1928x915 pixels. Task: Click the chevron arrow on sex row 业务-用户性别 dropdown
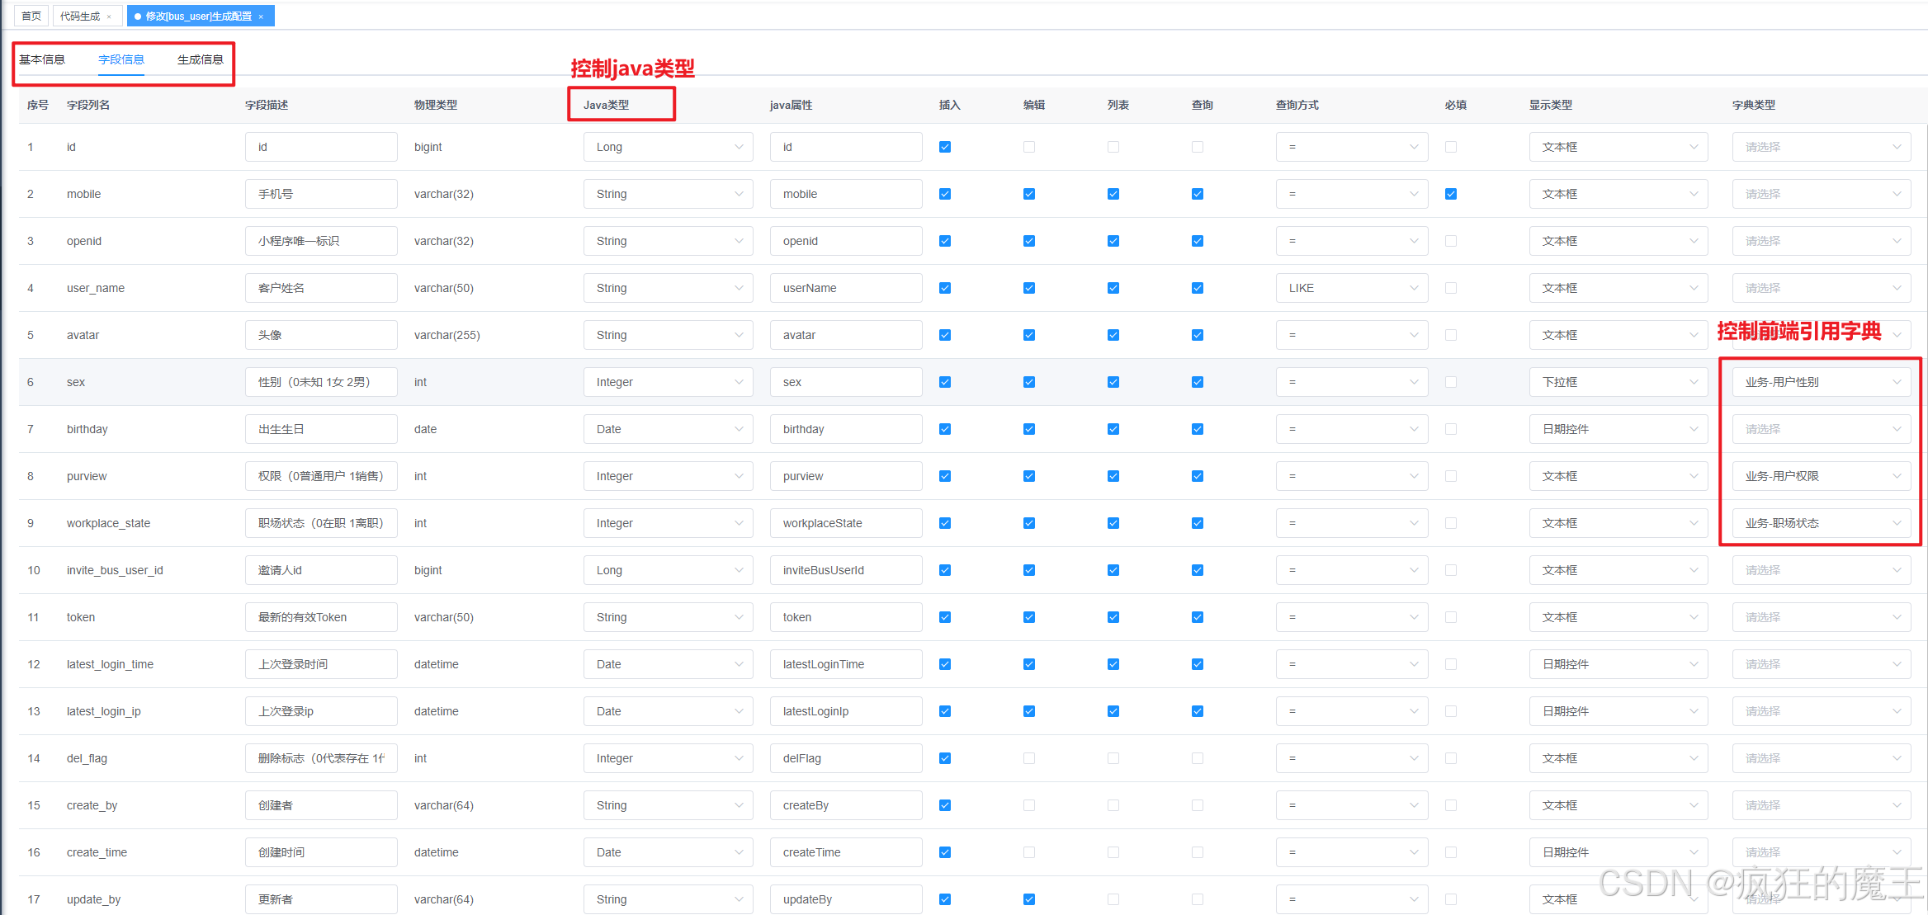pos(1897,382)
